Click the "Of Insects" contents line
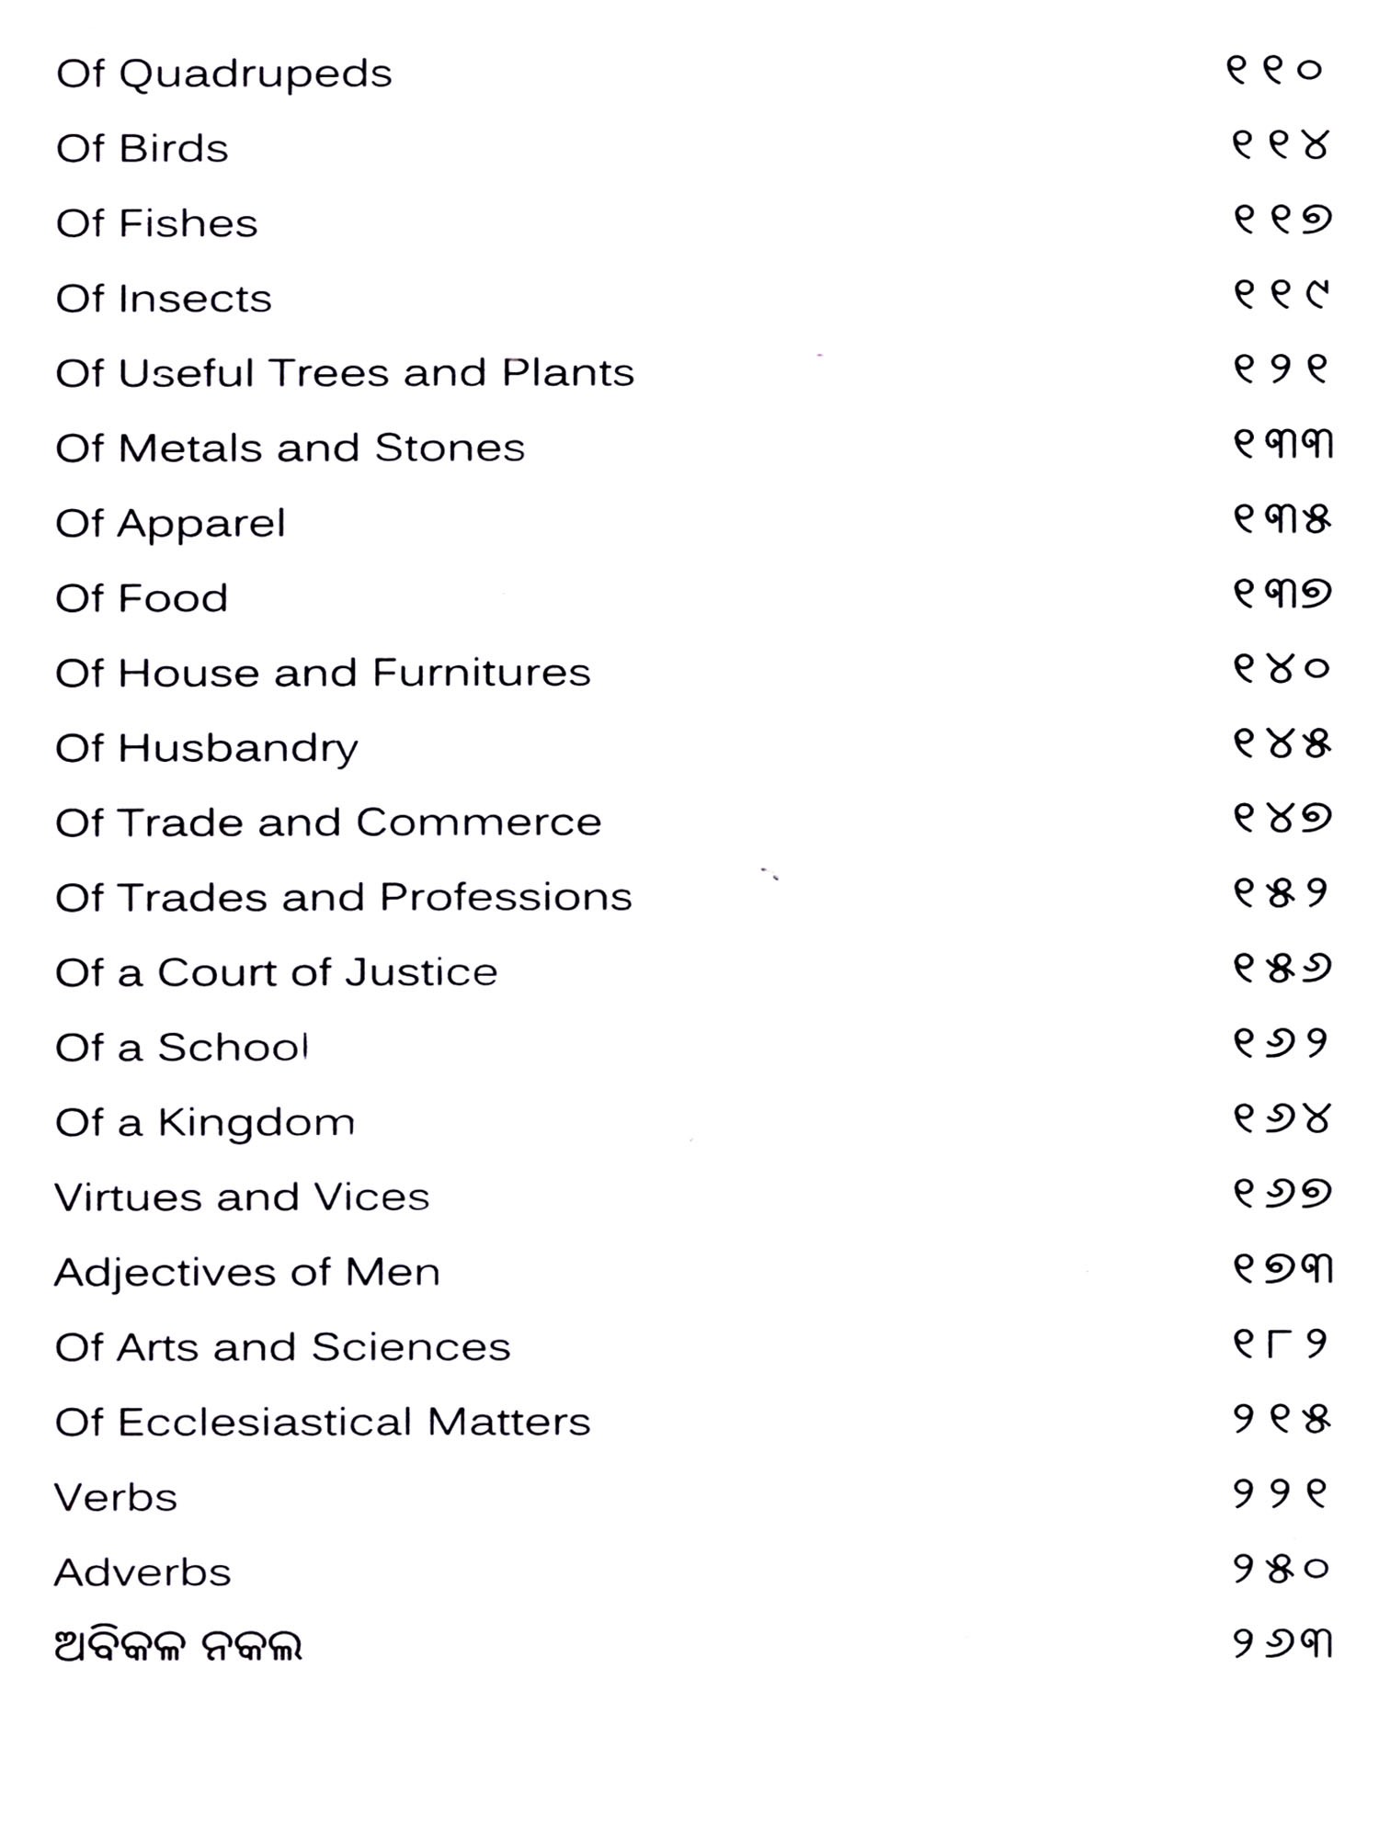 [164, 299]
